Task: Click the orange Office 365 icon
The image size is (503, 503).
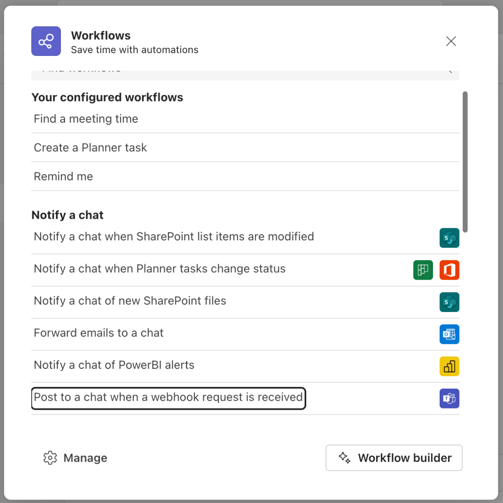Action: [449, 270]
